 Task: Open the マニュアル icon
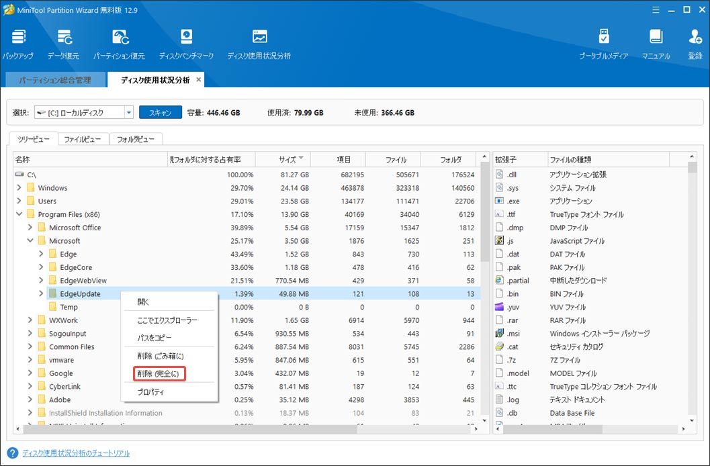click(656, 44)
